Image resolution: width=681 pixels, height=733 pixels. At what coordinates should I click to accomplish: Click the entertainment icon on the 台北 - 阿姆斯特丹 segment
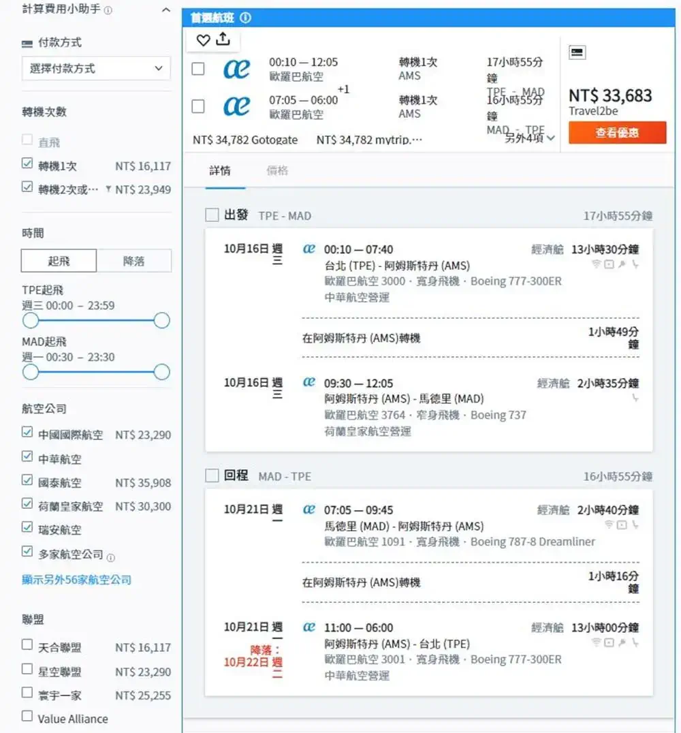coord(609,264)
